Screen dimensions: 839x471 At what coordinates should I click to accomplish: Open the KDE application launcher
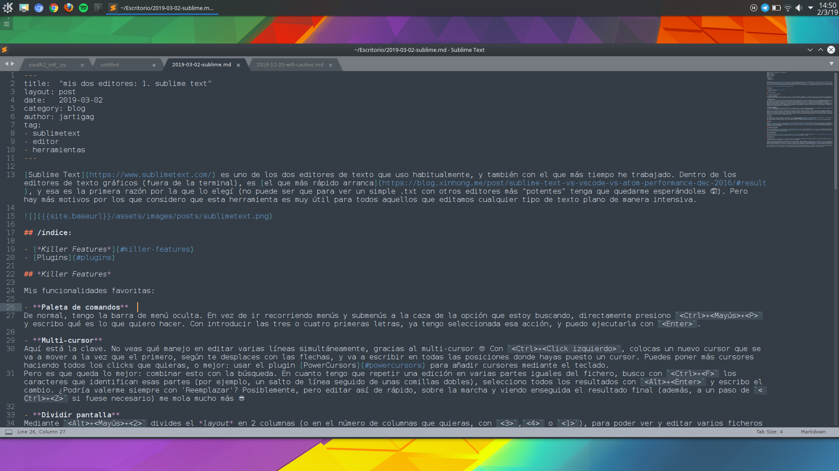[8, 7]
